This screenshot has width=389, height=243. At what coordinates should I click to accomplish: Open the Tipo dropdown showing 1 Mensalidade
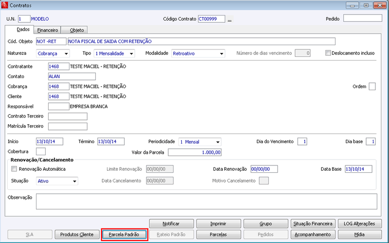click(x=114, y=53)
